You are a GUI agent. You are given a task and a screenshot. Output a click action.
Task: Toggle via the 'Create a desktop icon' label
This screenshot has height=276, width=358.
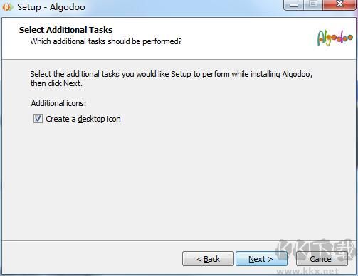coord(83,119)
